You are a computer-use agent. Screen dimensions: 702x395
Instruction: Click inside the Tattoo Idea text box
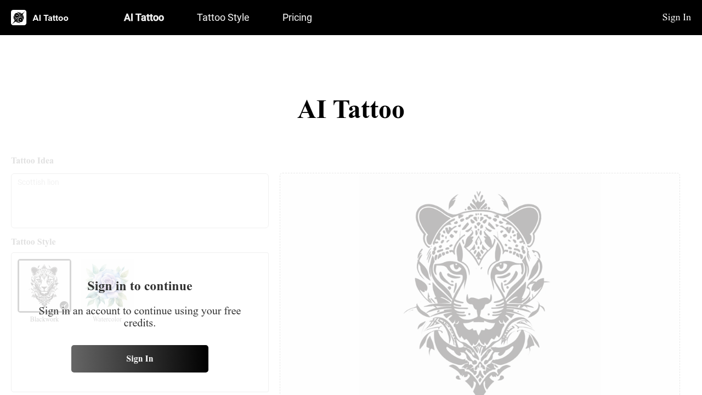(139, 201)
